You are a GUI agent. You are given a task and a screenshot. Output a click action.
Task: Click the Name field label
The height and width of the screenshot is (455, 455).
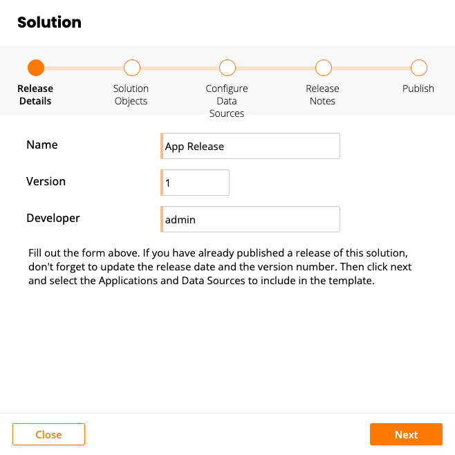pos(42,145)
